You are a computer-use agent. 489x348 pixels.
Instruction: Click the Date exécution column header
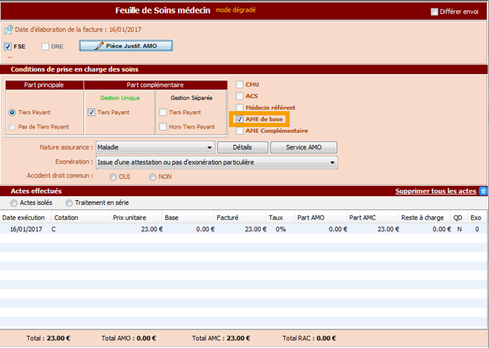[x=25, y=217]
